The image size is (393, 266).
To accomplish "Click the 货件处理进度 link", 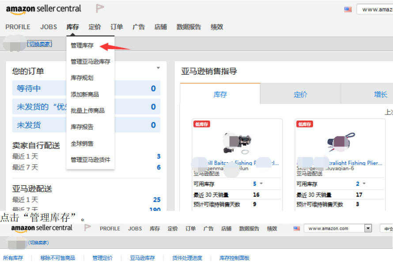I will tap(187, 258).
